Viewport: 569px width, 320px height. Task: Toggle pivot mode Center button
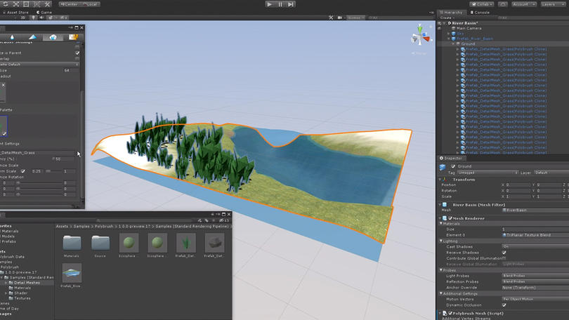click(70, 4)
